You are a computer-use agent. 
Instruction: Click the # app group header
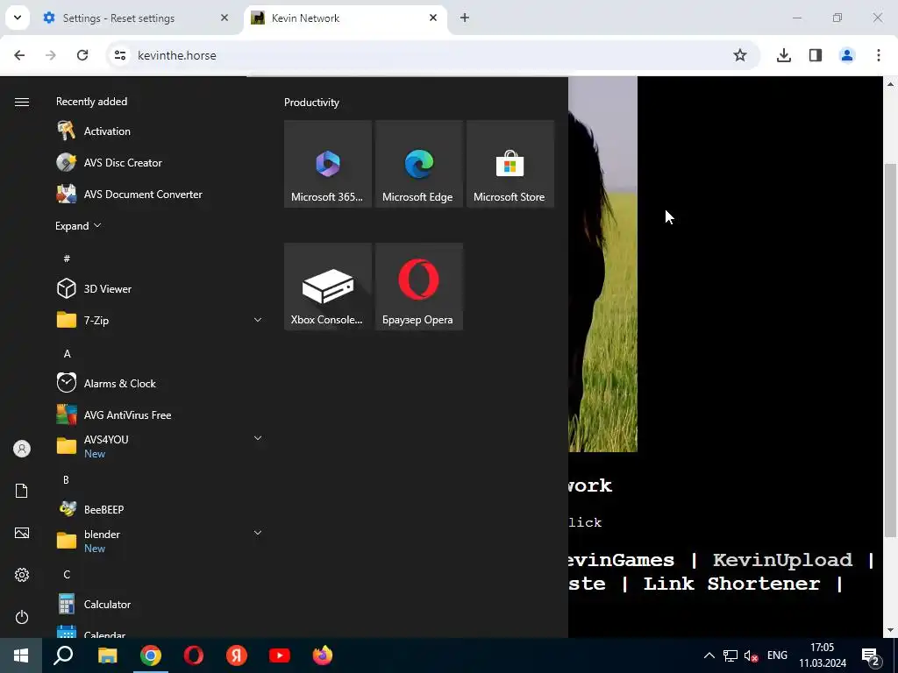click(x=67, y=259)
